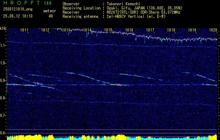Screen dimensions: 220x140
Task: Click the HROFFT program title
Action: pos(22,3)
